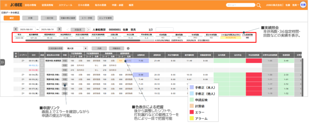Click the table vertical scrollbar
This screenshot has width=319, height=125.
point(302,77)
